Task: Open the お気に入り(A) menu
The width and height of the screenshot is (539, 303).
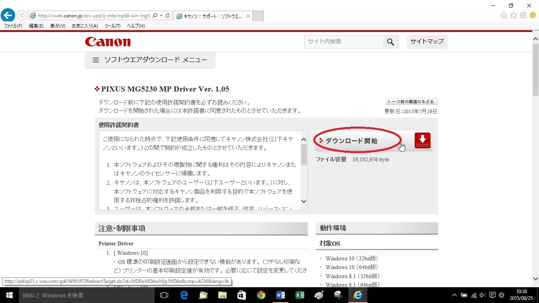Action: click(x=85, y=26)
